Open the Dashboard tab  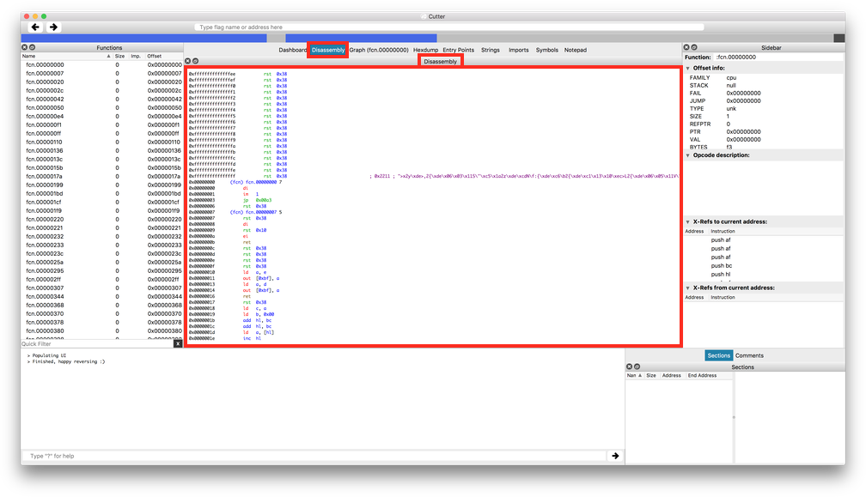click(292, 50)
